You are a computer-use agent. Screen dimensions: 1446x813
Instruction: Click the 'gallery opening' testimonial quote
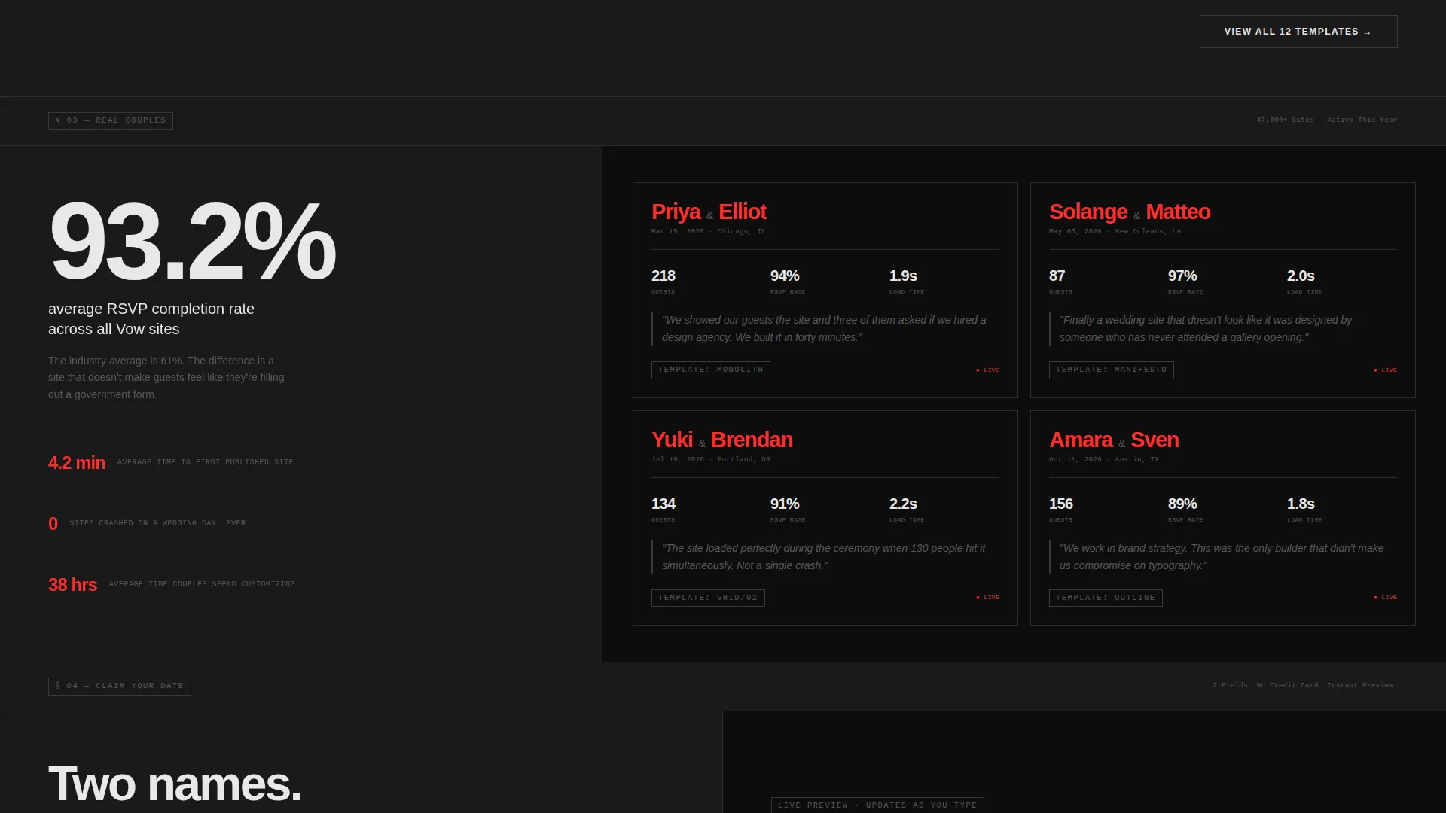coord(1223,329)
